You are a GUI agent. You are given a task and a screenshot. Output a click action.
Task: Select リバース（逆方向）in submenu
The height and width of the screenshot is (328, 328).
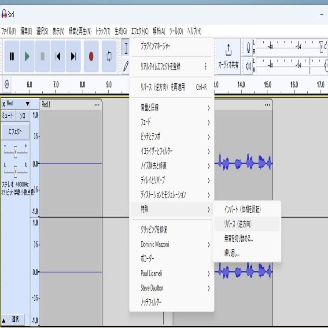tap(247, 224)
